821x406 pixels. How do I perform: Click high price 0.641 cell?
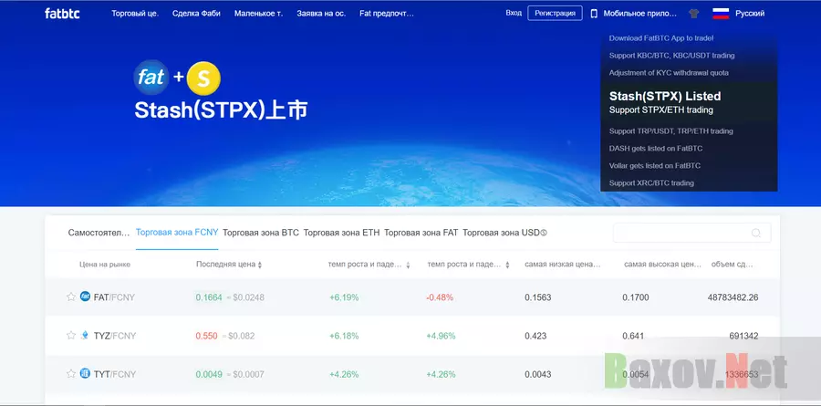point(633,336)
